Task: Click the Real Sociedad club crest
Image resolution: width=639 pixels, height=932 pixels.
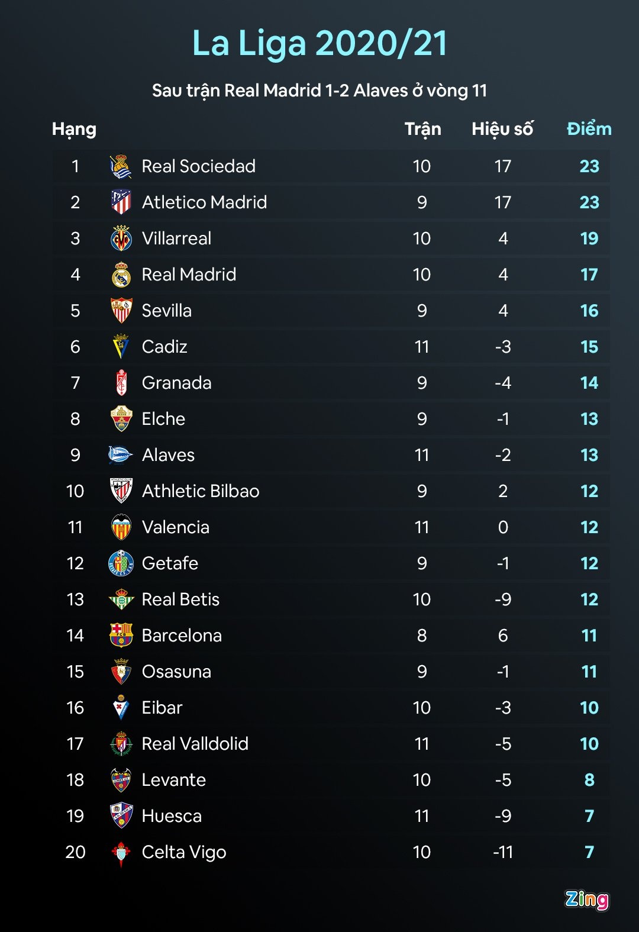Action: pos(121,166)
